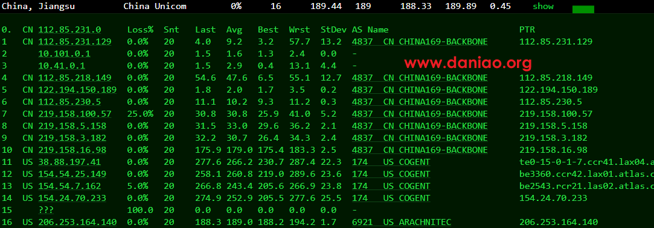This screenshot has width=654, height=228.
Task: Open AS 4837 link in the 219.158.5.158 row
Action: coord(420,126)
